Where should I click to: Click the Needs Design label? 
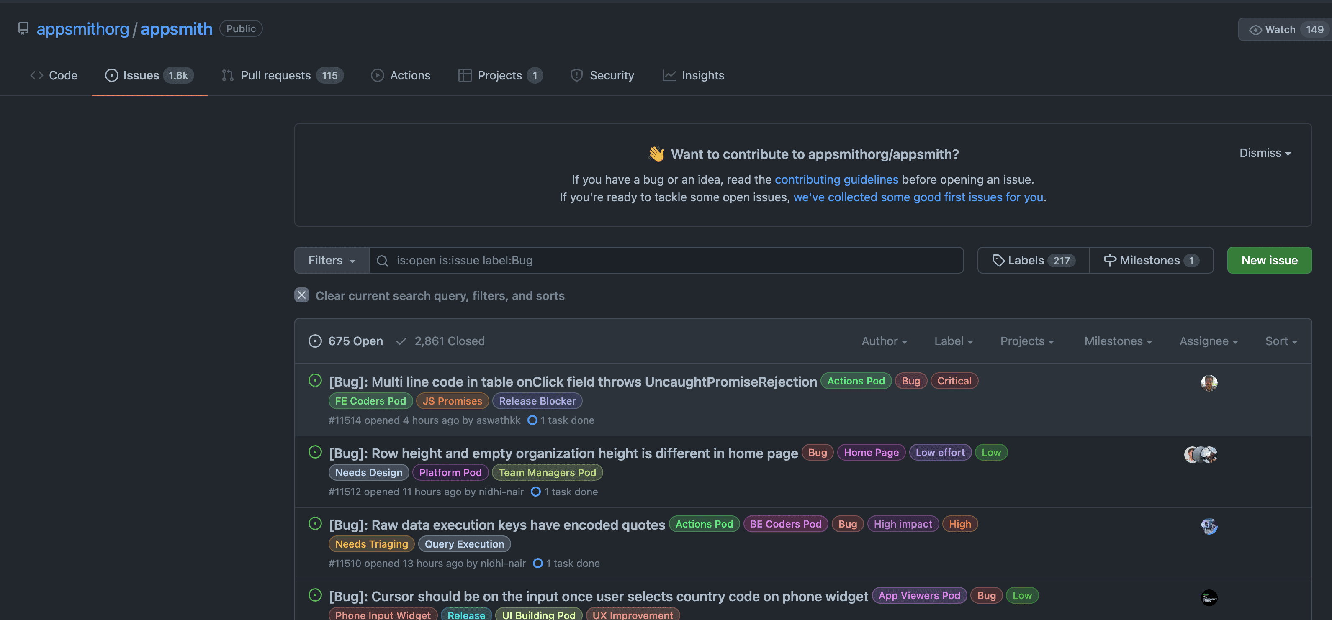[x=369, y=472]
